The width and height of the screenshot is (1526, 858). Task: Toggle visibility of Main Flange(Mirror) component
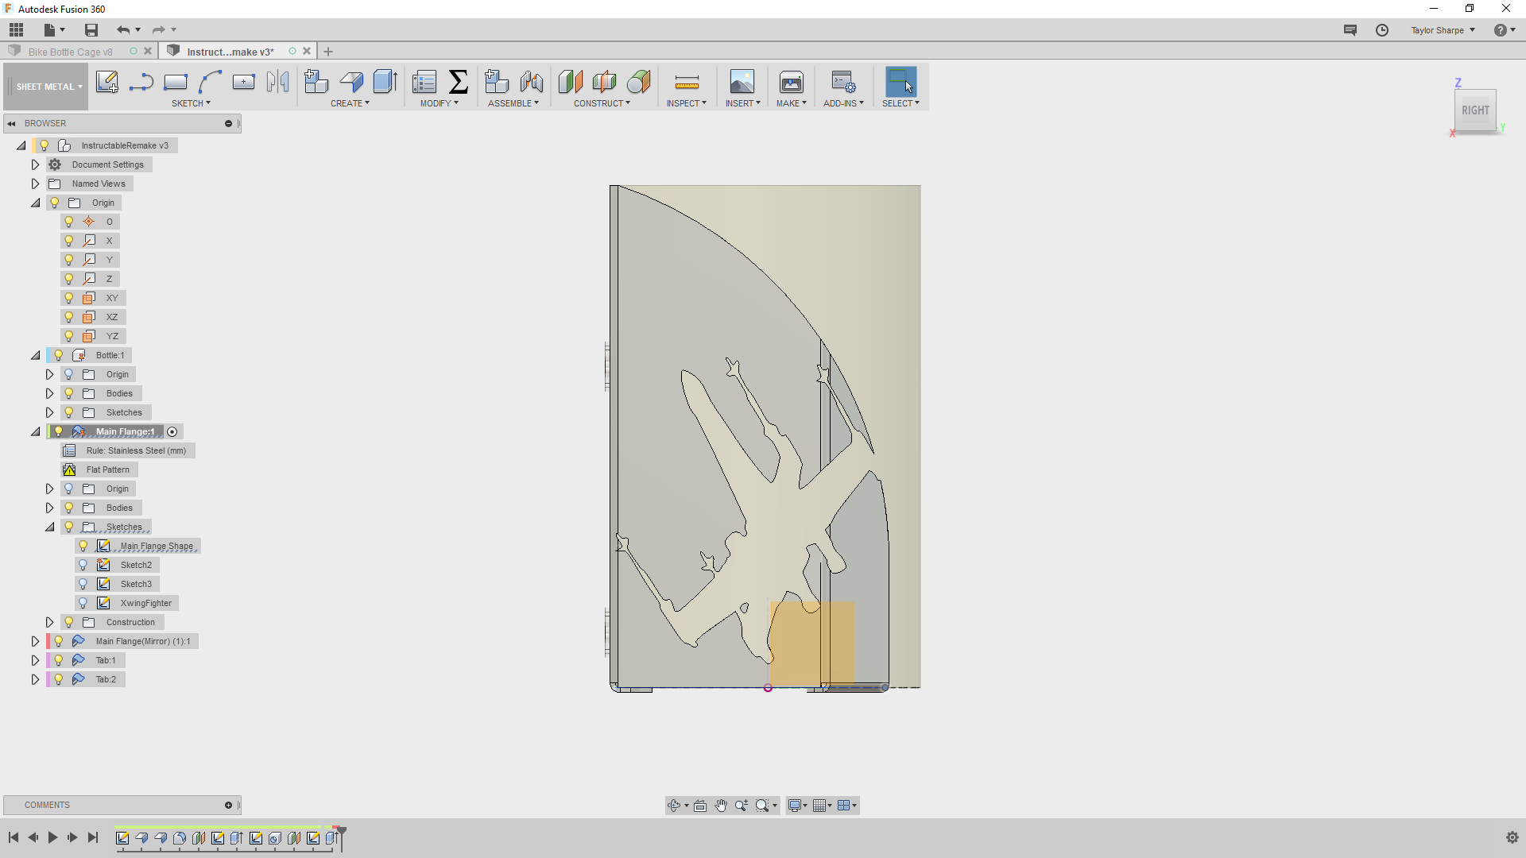pyautogui.click(x=59, y=641)
